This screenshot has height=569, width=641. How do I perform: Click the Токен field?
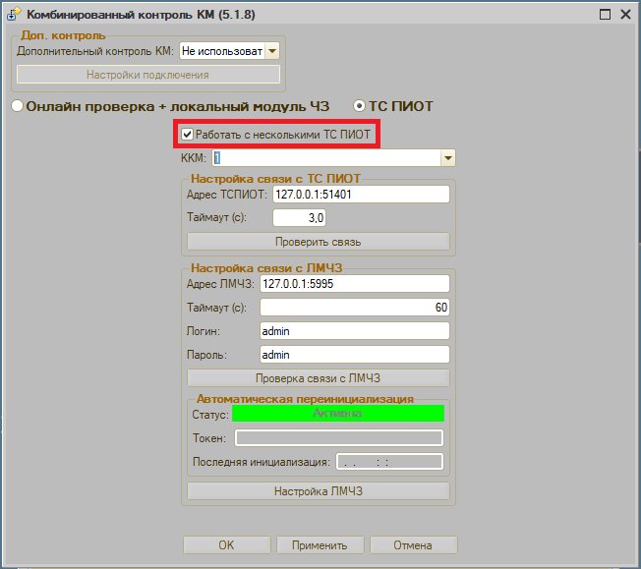(x=339, y=437)
